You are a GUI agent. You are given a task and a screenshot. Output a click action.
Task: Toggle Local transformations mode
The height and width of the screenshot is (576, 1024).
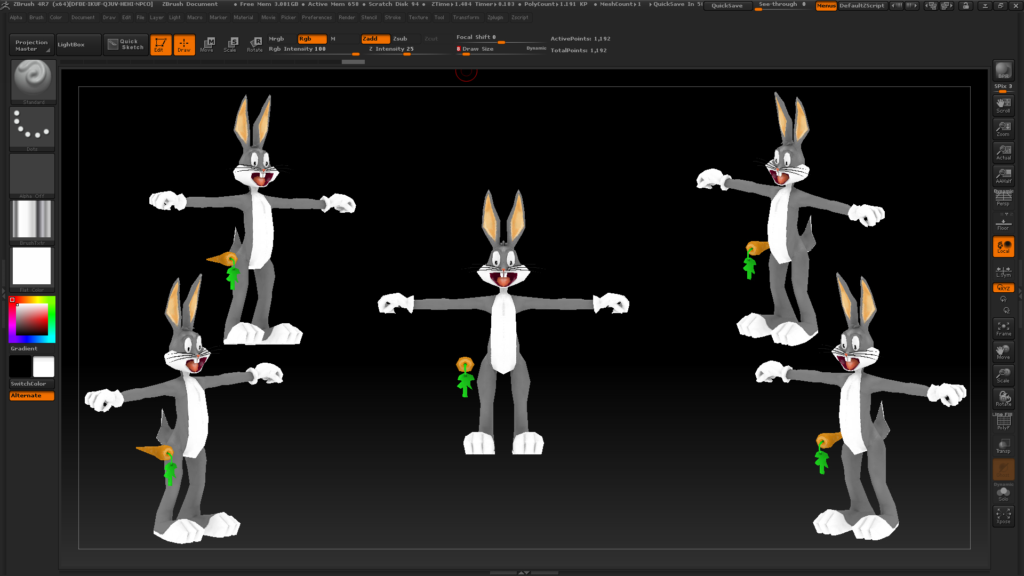[x=1003, y=246]
